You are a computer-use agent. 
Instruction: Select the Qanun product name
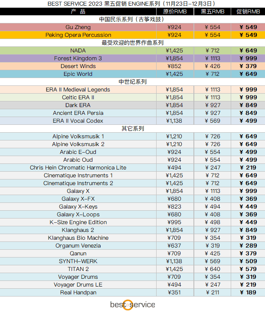(x=78, y=254)
